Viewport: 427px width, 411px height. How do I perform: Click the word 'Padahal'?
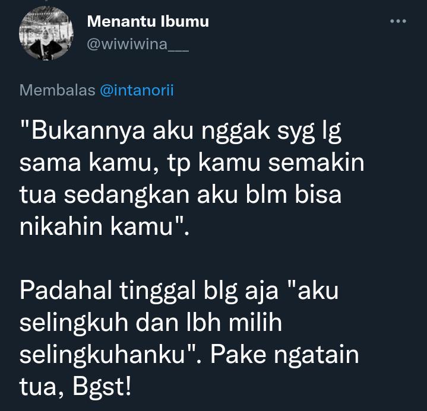(66, 290)
